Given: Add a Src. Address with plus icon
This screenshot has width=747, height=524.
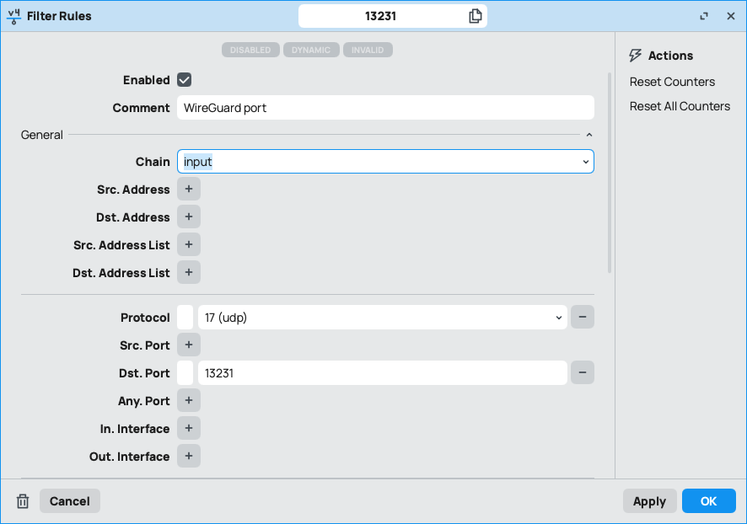Looking at the screenshot, I should [188, 190].
